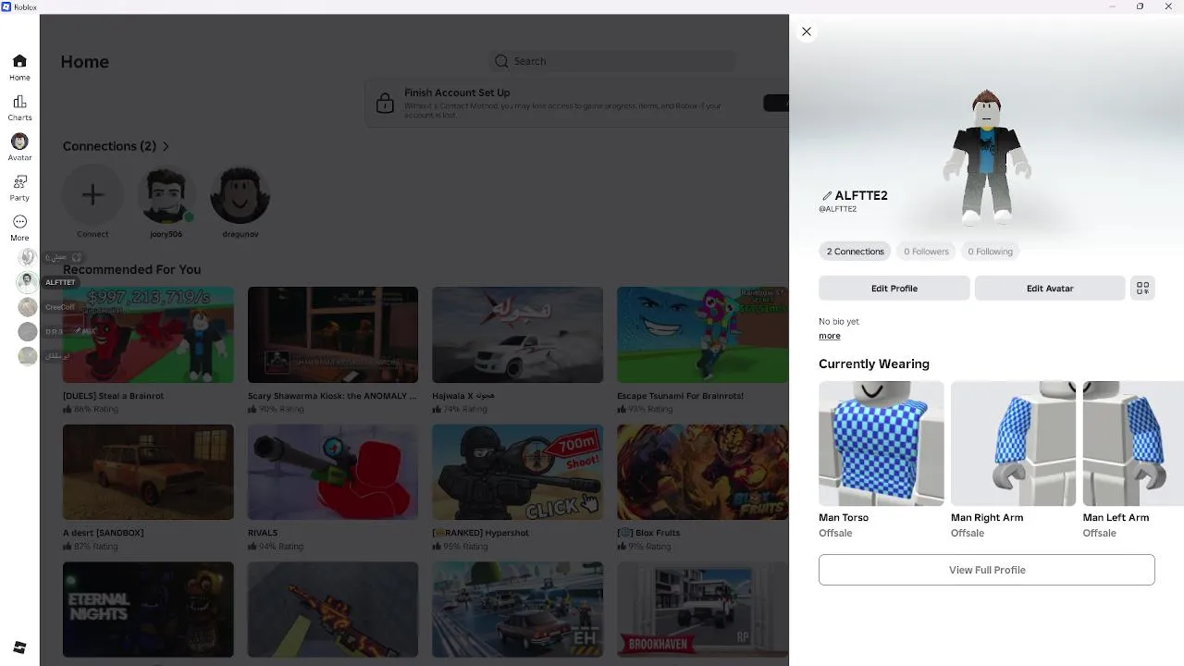Open the More menu in sidebar
Image resolution: width=1184 pixels, height=666 pixels.
point(19,228)
